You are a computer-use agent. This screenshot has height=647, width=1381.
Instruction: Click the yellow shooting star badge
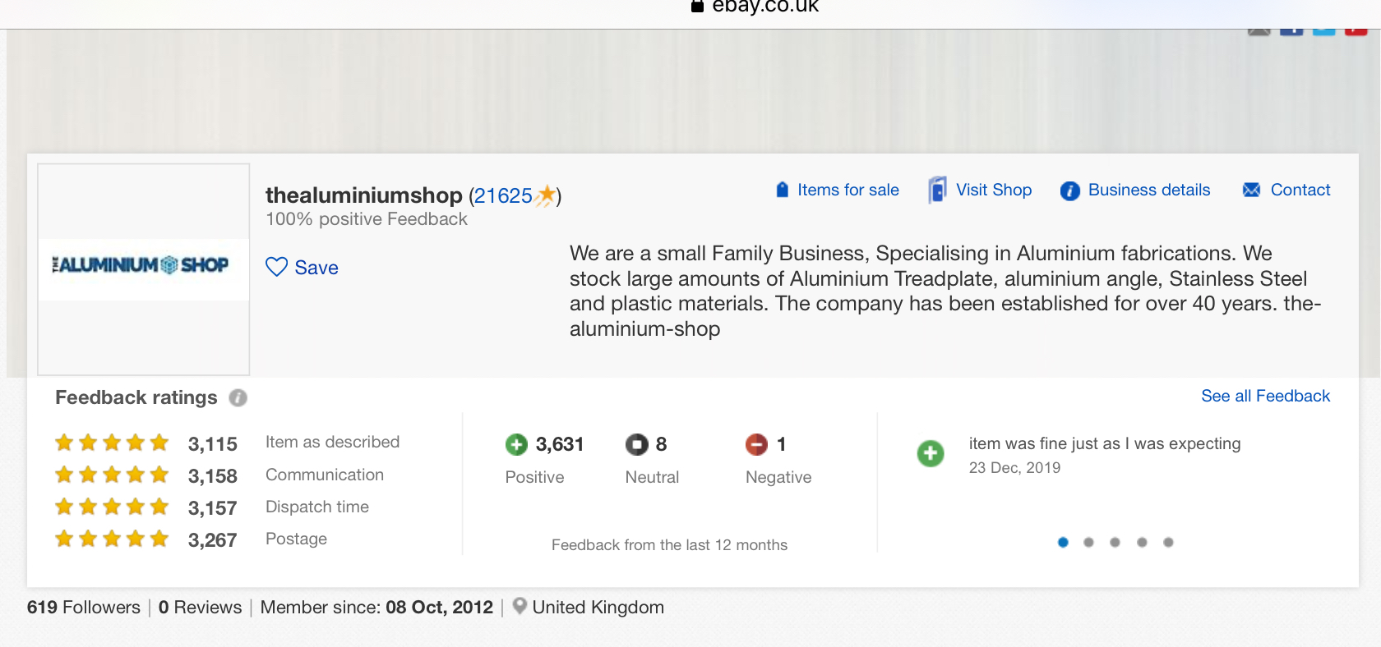pyautogui.click(x=545, y=195)
